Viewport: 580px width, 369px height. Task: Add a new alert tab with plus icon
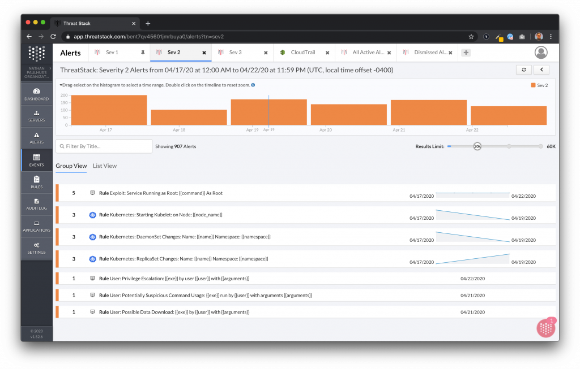[466, 53]
